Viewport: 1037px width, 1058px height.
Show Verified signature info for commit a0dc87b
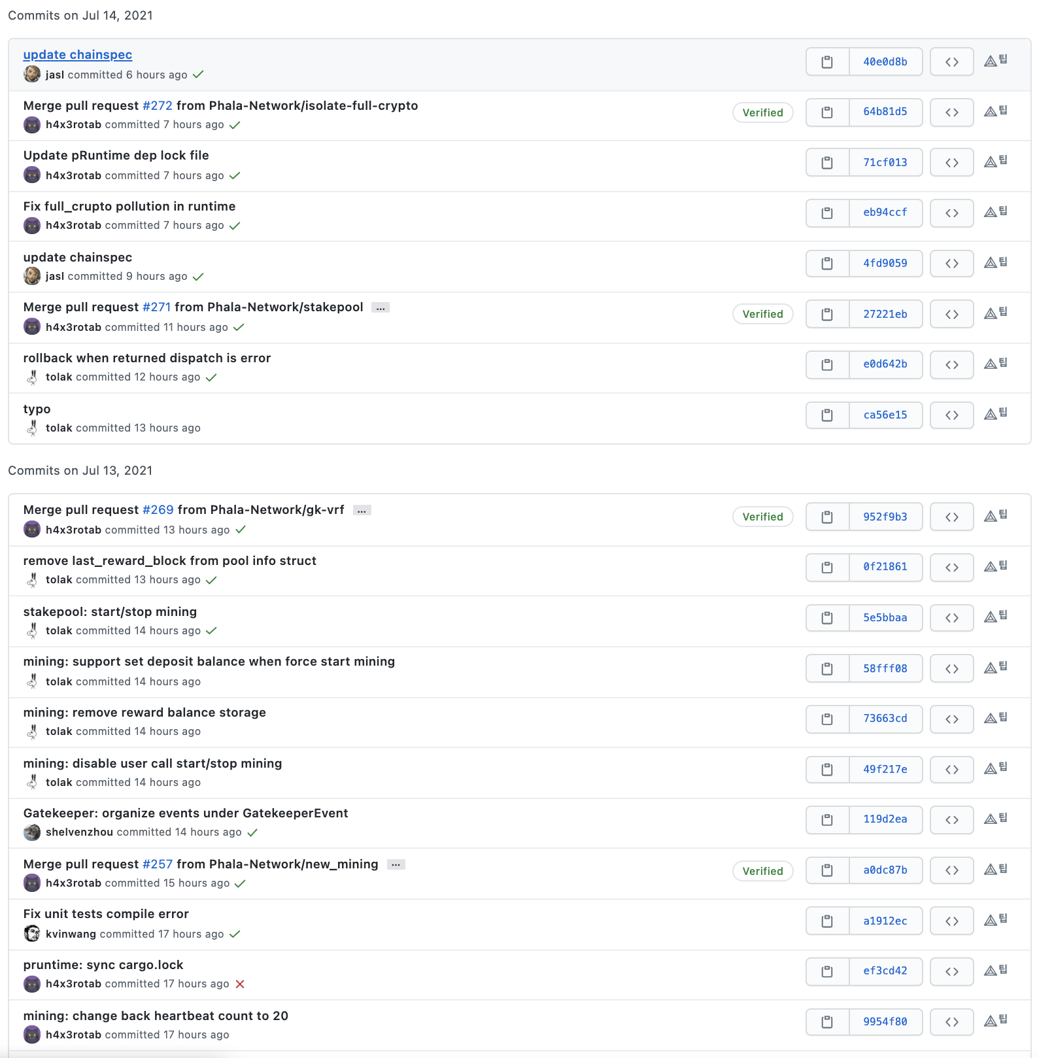[x=762, y=871]
